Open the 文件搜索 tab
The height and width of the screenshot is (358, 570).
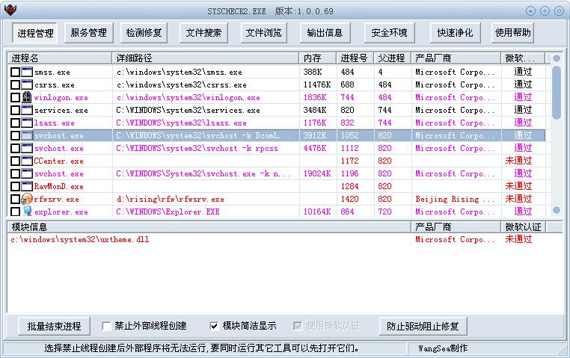(204, 33)
